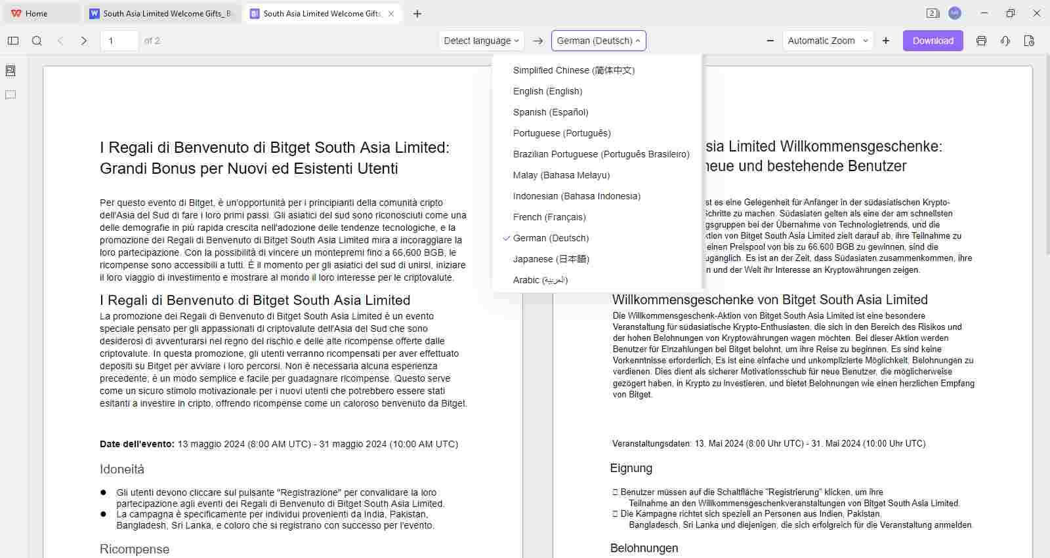Screen dimensions: 1050x558
Task: Click the 'Date dell'evento:' bold label
Action: (x=137, y=444)
